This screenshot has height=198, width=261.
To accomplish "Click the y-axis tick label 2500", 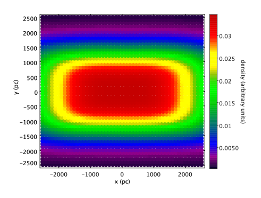I will (30, 19).
